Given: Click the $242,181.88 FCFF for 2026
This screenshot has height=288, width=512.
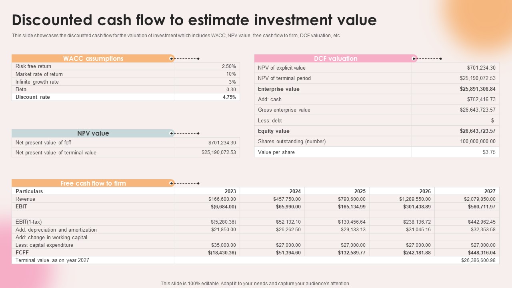Looking at the screenshot, I should (x=417, y=252).
